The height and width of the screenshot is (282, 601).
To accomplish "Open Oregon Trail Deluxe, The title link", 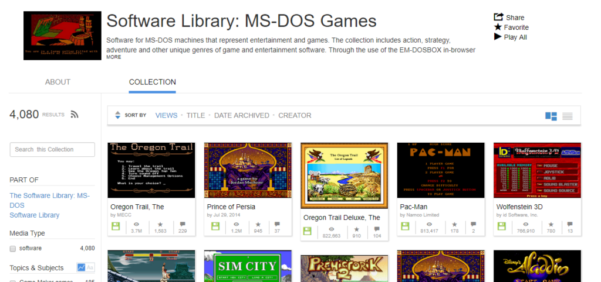I will (x=342, y=218).
